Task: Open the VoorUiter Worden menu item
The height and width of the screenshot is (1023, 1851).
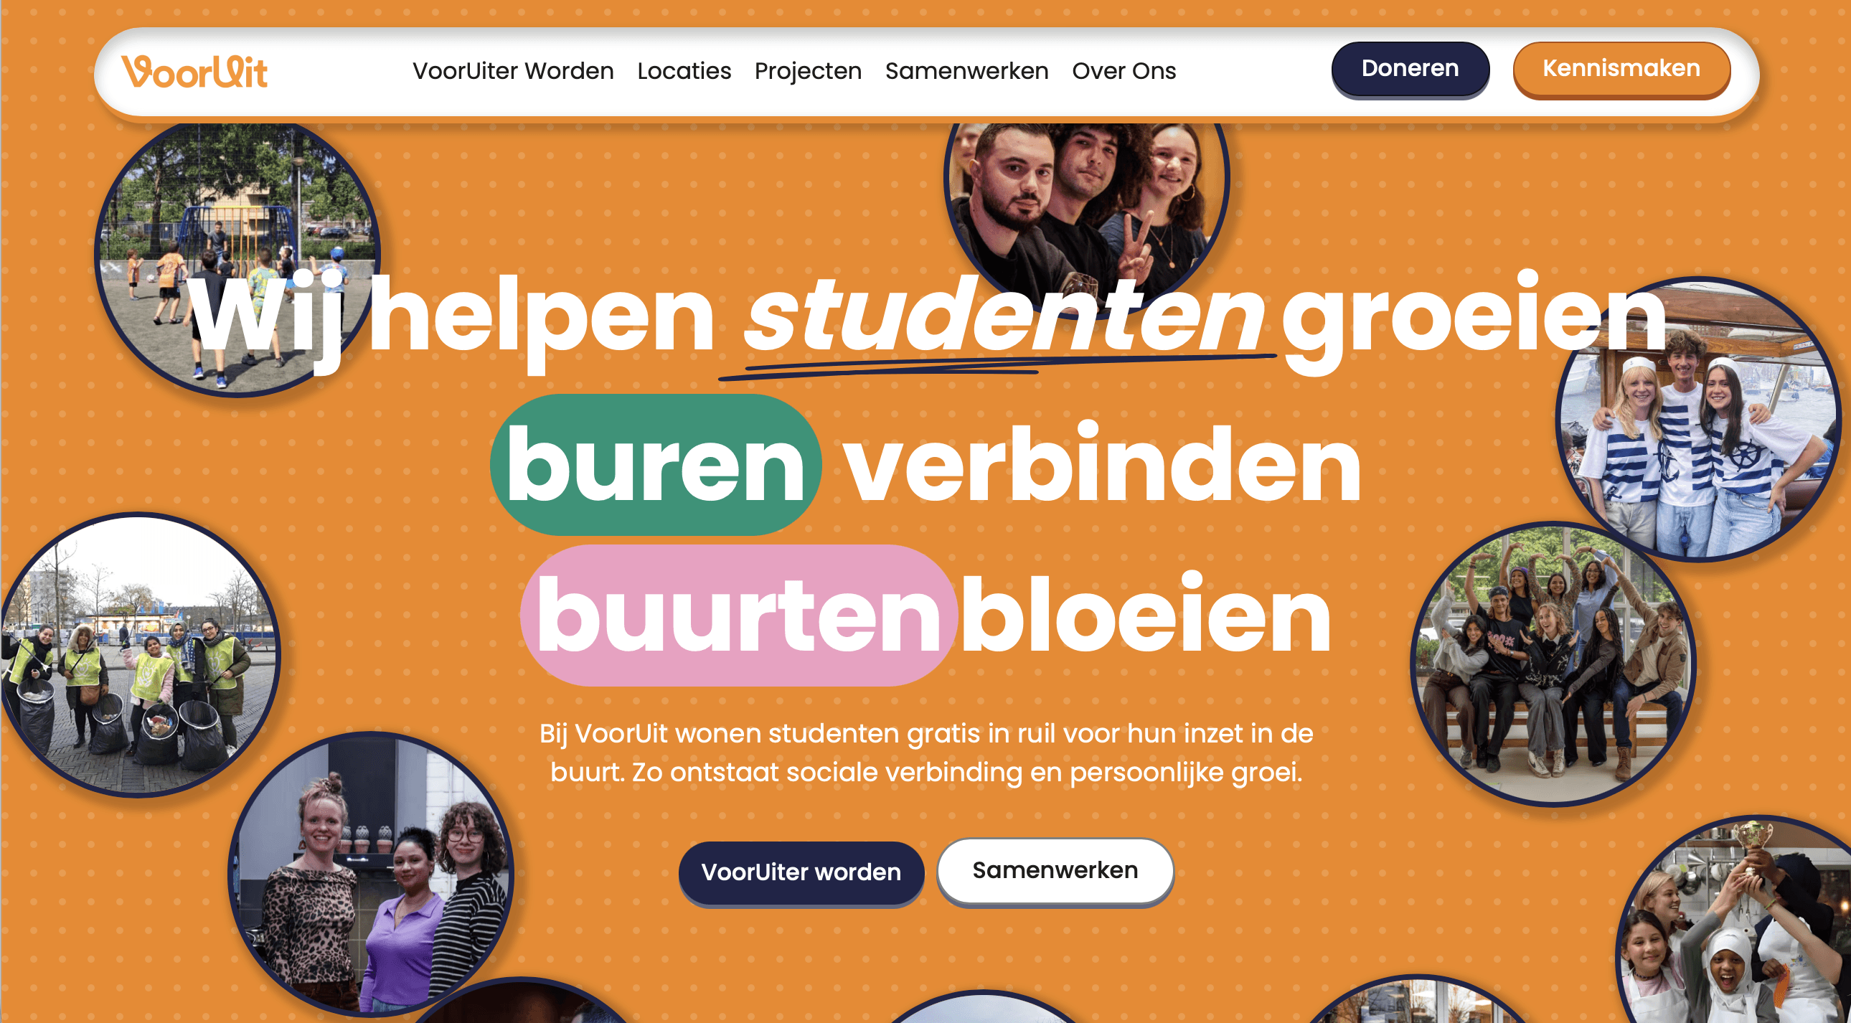Action: pyautogui.click(x=513, y=71)
